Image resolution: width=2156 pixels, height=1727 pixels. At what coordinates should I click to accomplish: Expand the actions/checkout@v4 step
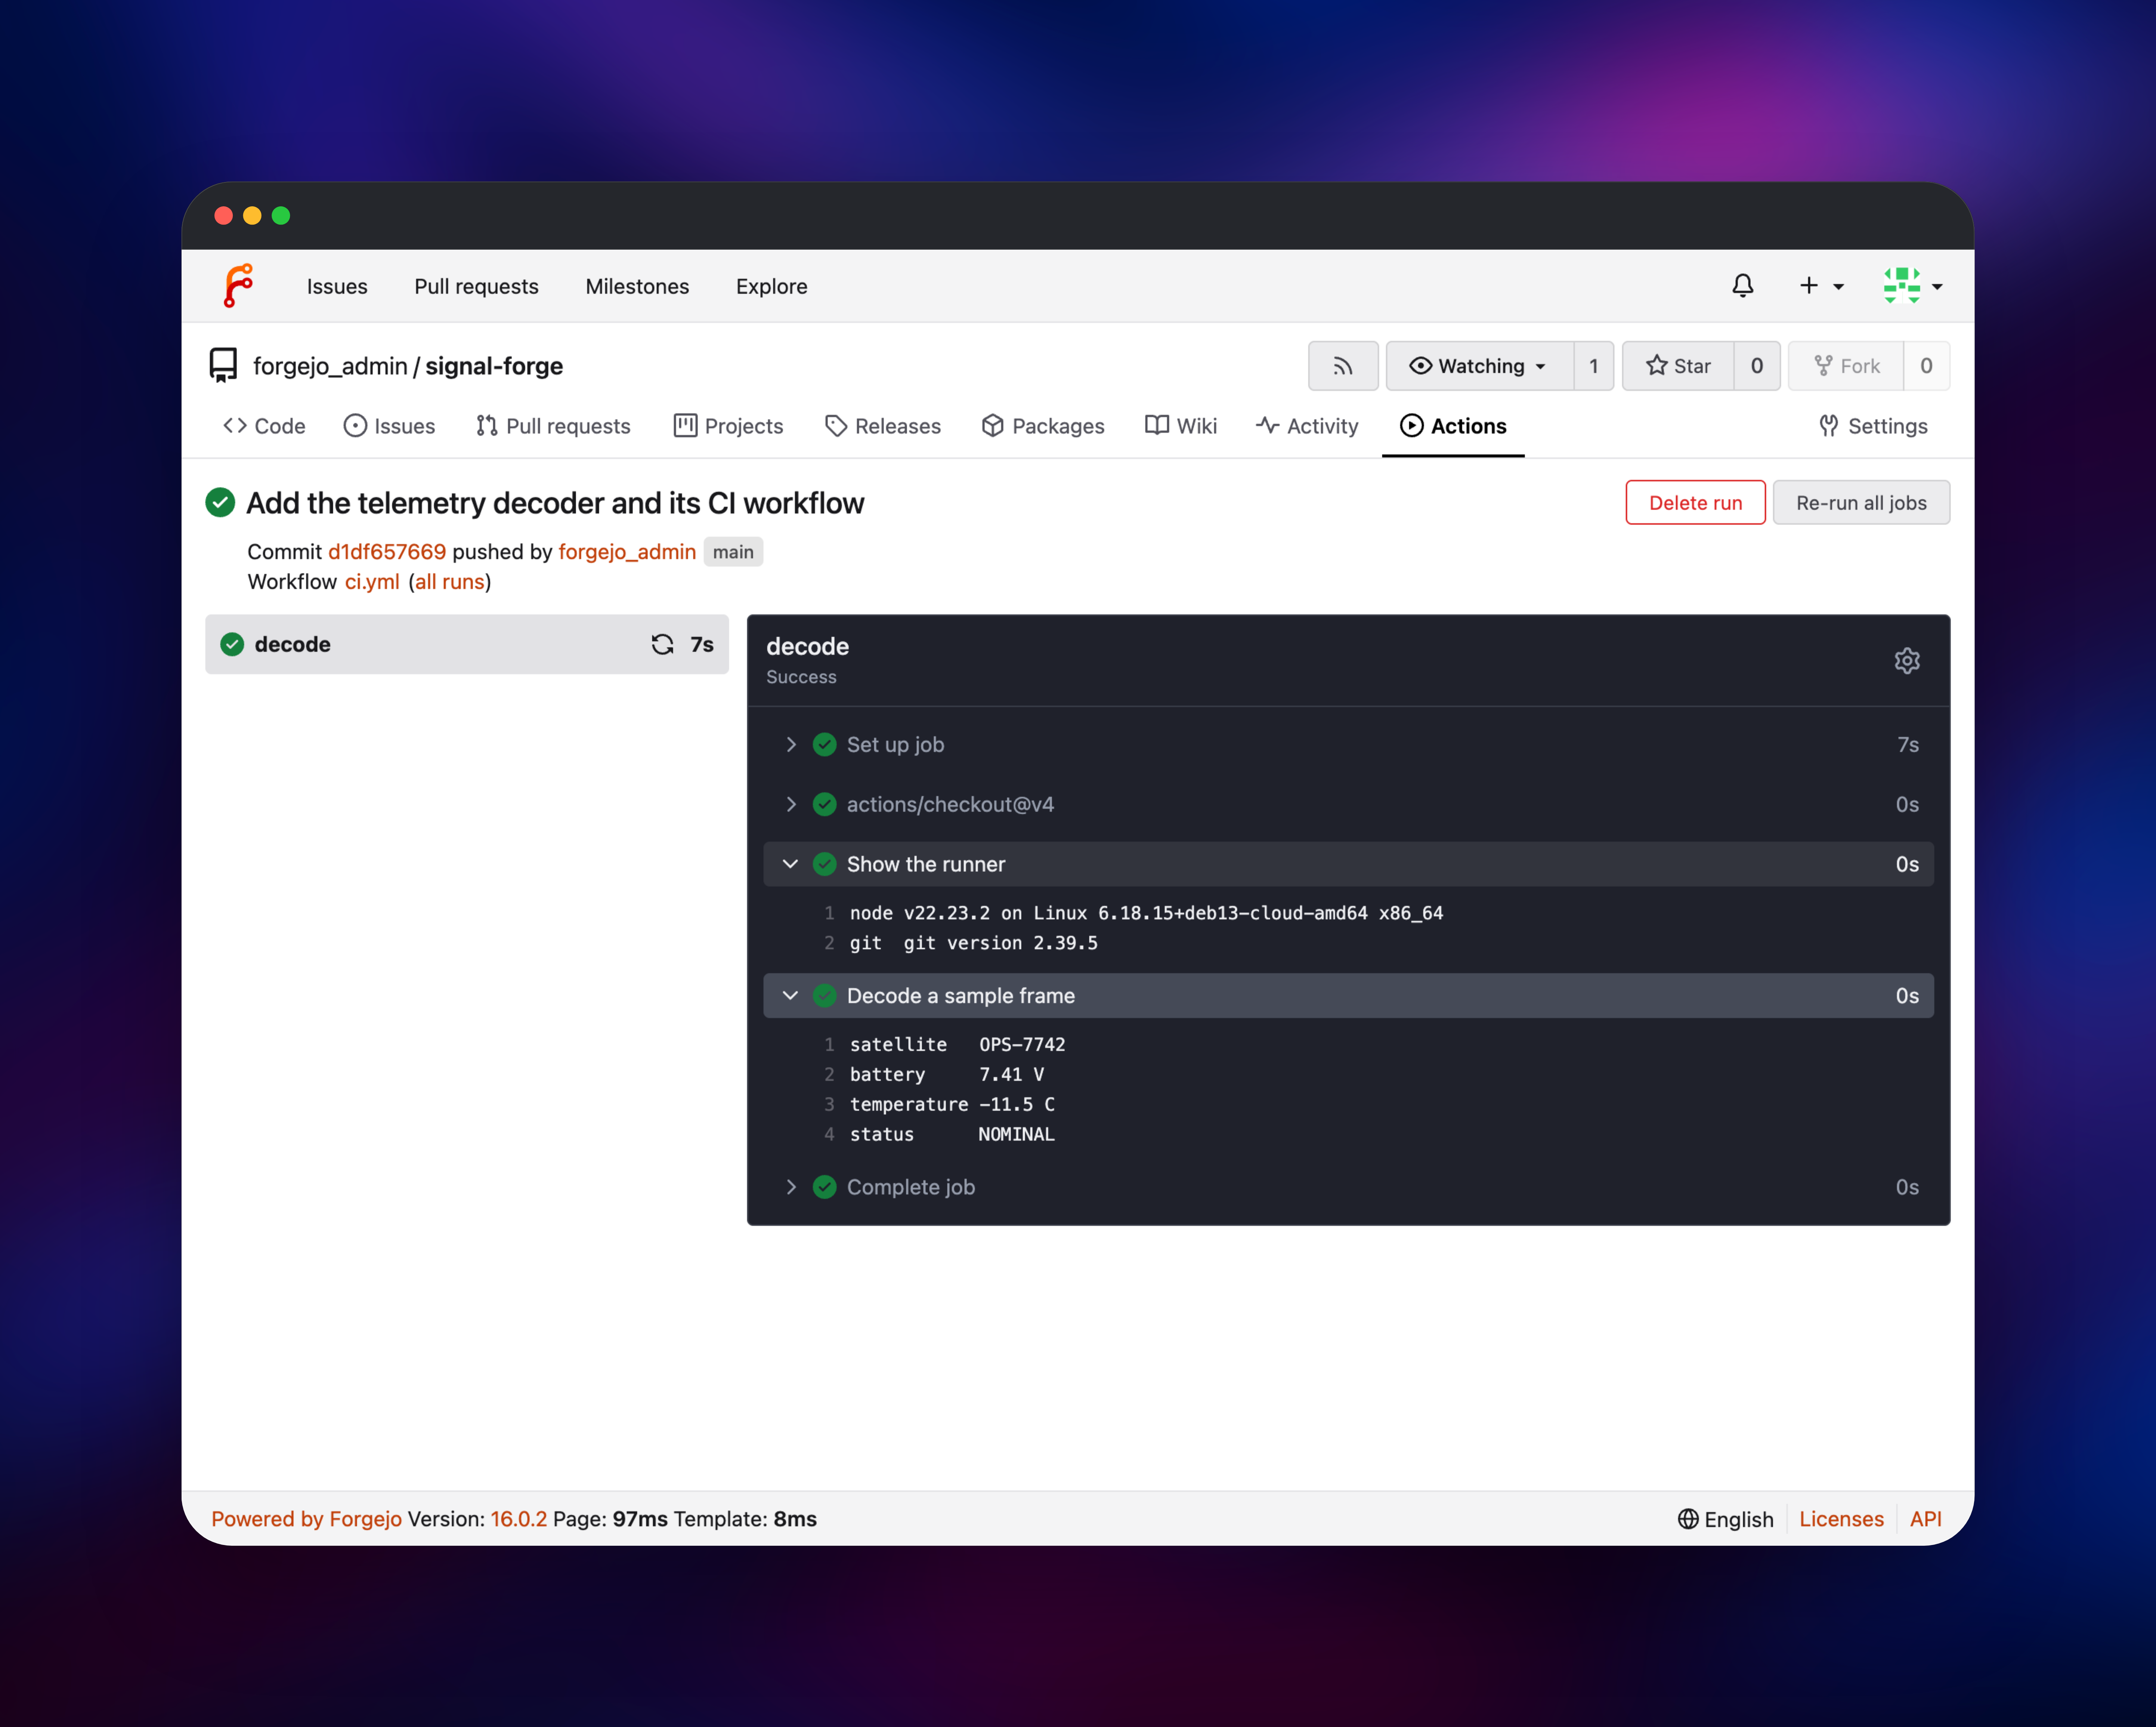[1348, 805]
